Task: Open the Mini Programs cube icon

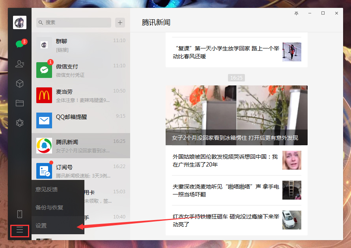Action: (x=19, y=83)
